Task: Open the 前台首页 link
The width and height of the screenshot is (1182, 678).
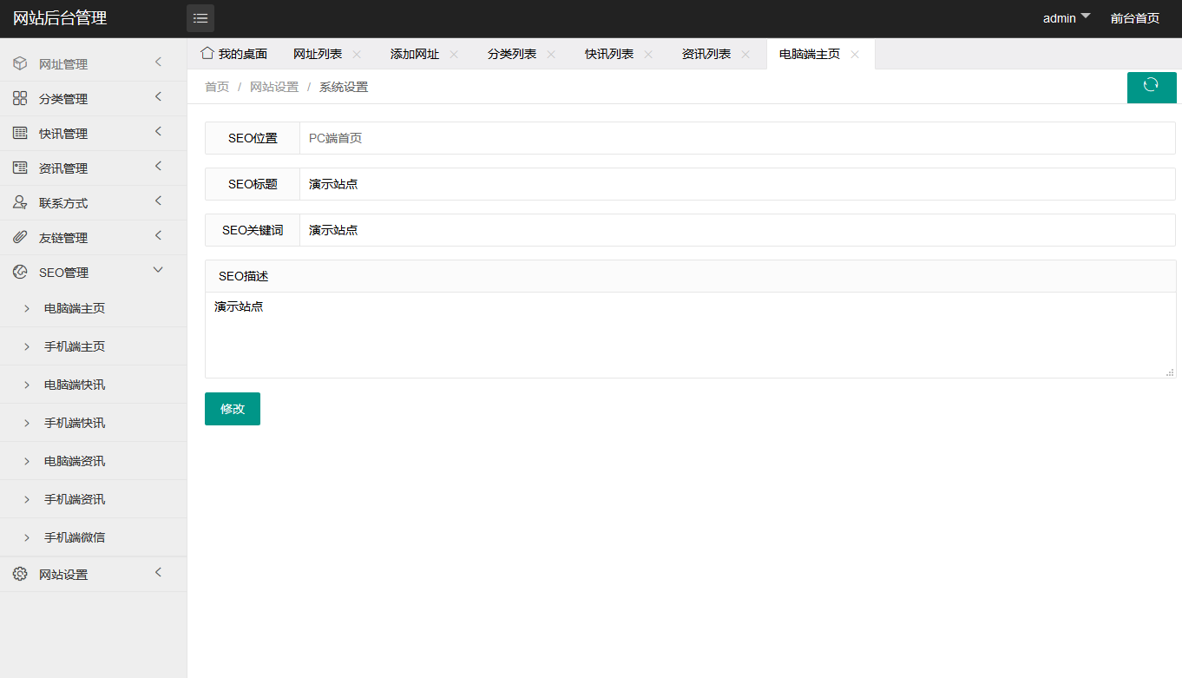Action: (x=1134, y=18)
